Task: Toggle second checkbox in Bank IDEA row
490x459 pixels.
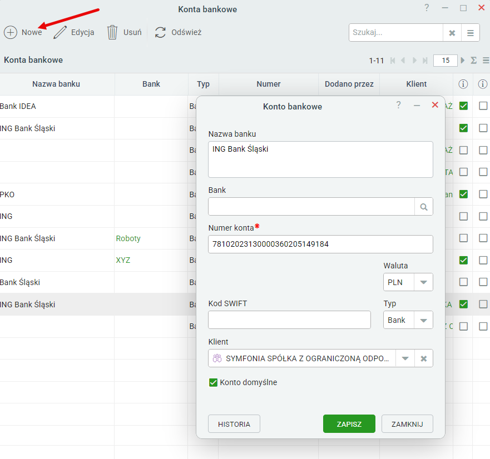Action: tap(483, 106)
